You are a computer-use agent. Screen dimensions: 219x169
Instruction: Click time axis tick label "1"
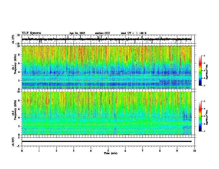click(x=39, y=151)
